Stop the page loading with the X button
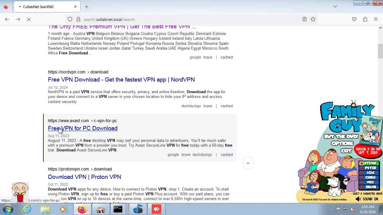383x215 pixels. click(29, 19)
